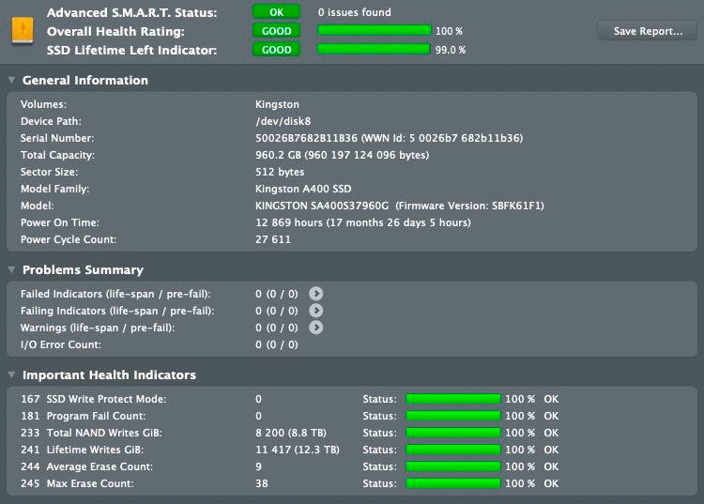Viewport: 704px width, 504px height.
Task: Click the Lifetime Writes GiB status bar
Action: tap(453, 450)
